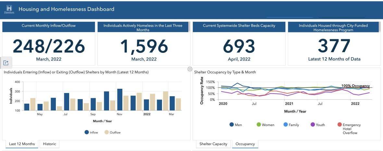Toggle the Inflow series in legend
The width and height of the screenshot is (383, 151).
click(x=87, y=132)
